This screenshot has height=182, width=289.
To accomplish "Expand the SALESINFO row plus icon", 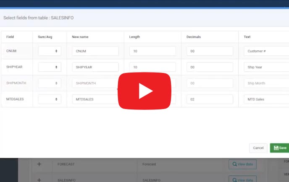I will (39, 179).
